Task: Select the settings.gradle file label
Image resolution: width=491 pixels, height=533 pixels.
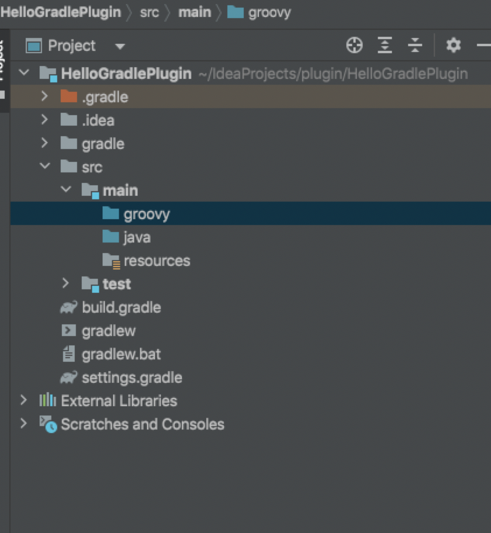Action: pyautogui.click(x=132, y=378)
